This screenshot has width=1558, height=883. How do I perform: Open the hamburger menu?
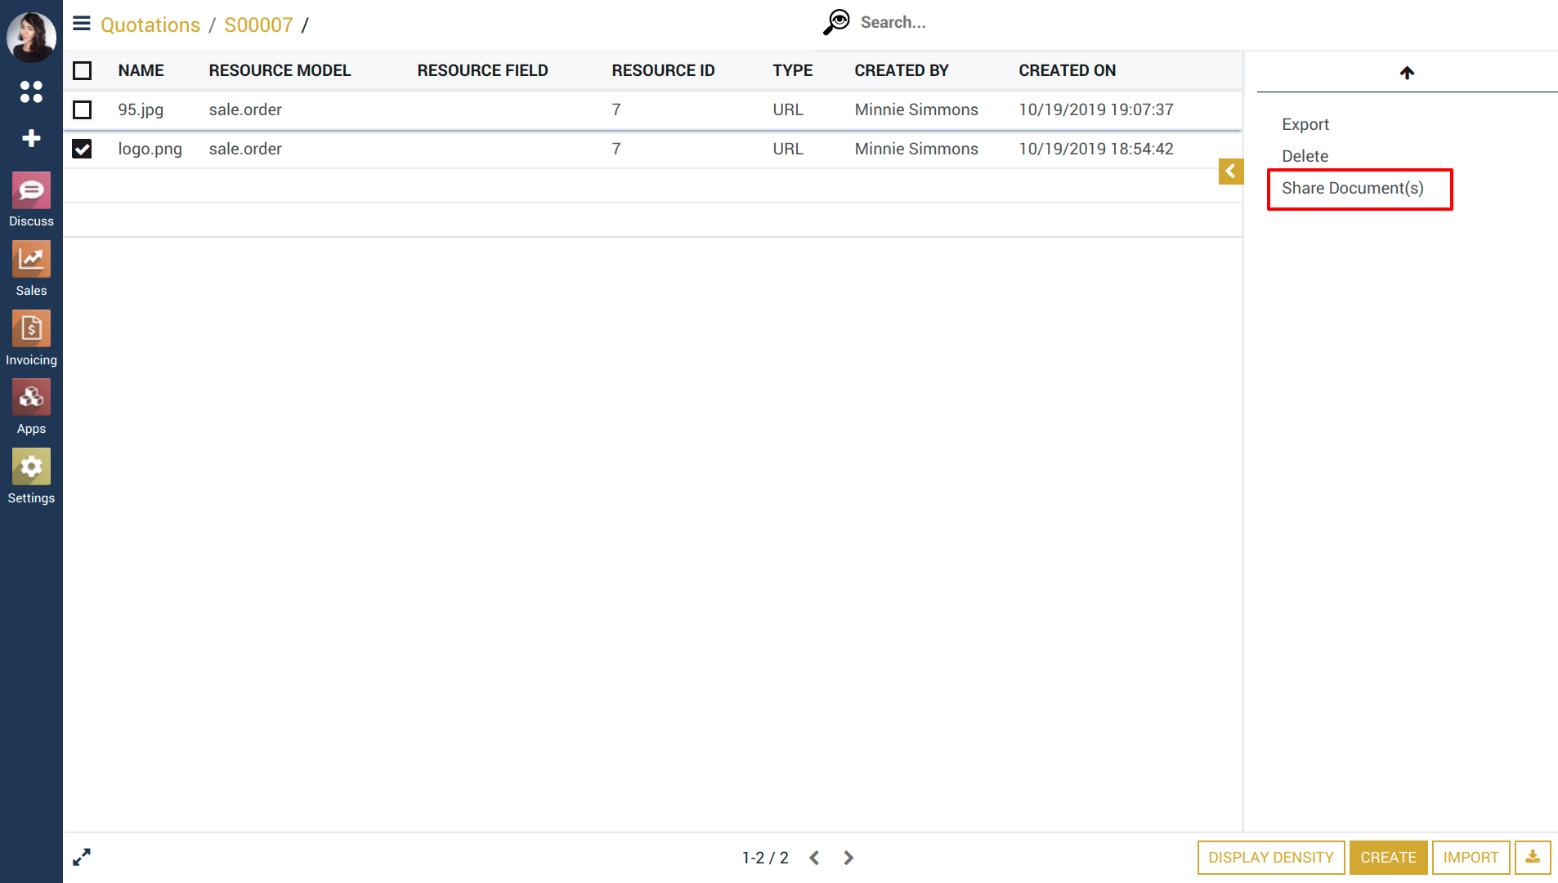coord(81,24)
